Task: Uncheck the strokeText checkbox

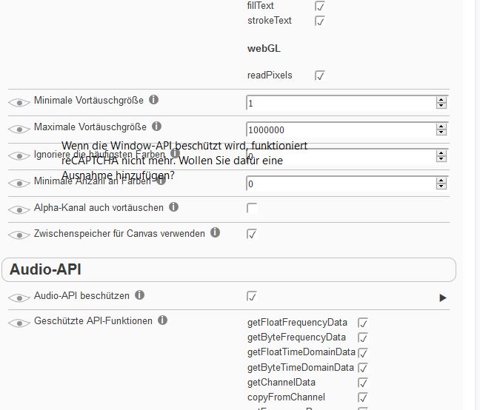Action: coord(319,21)
